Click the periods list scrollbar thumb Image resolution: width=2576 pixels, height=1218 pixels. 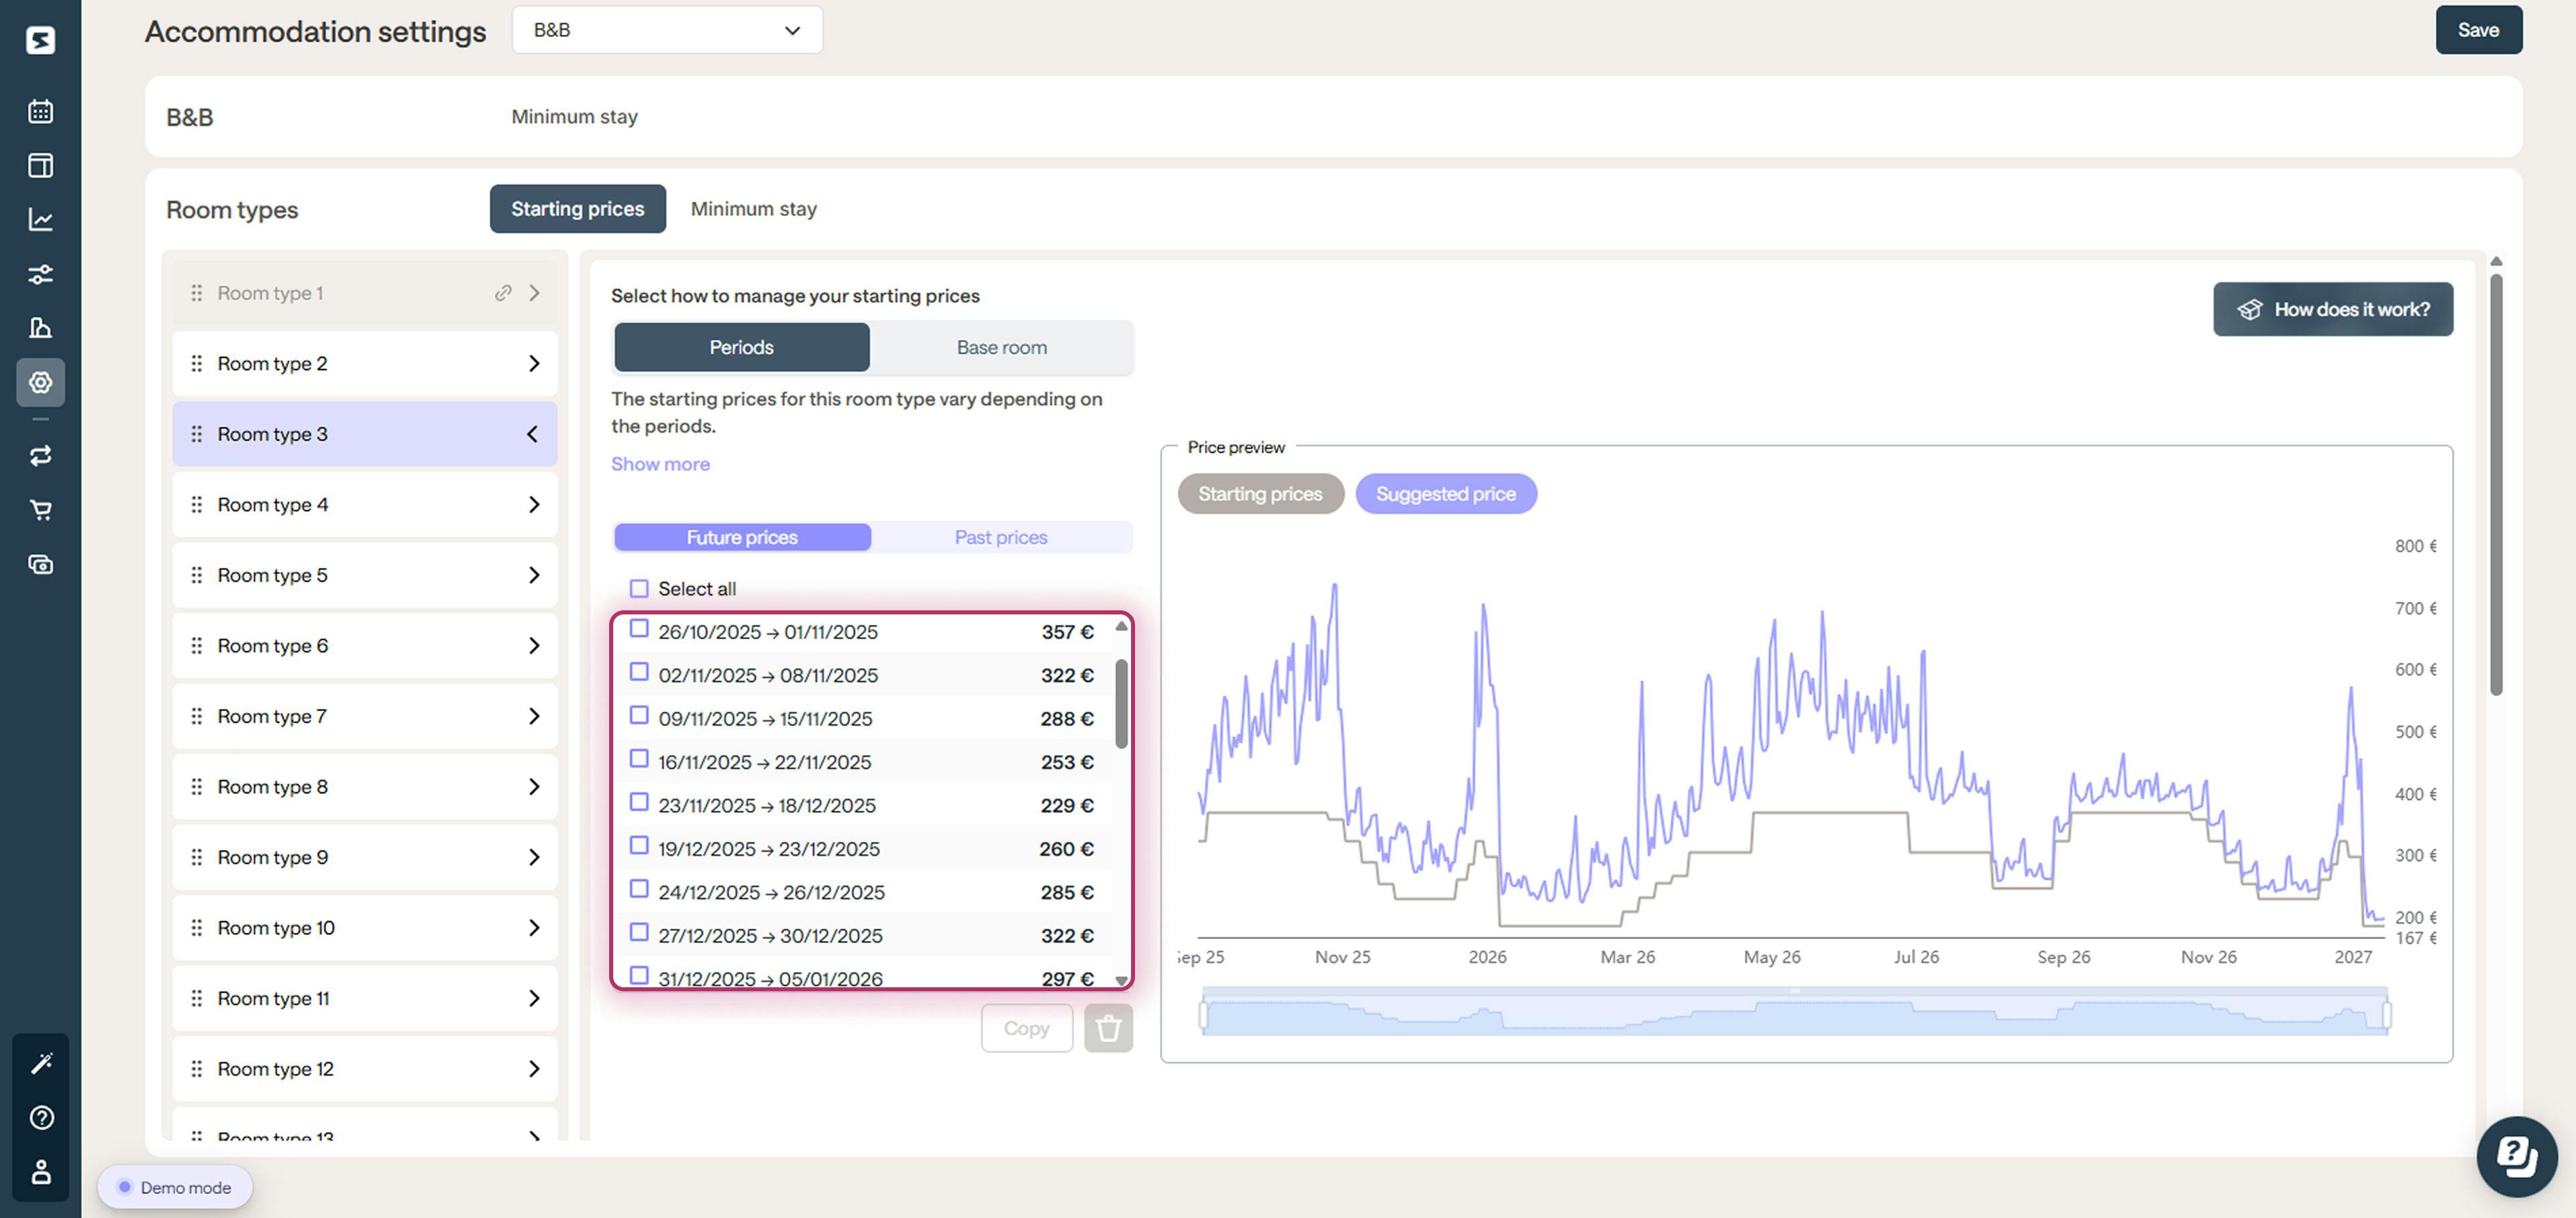pyautogui.click(x=1121, y=703)
